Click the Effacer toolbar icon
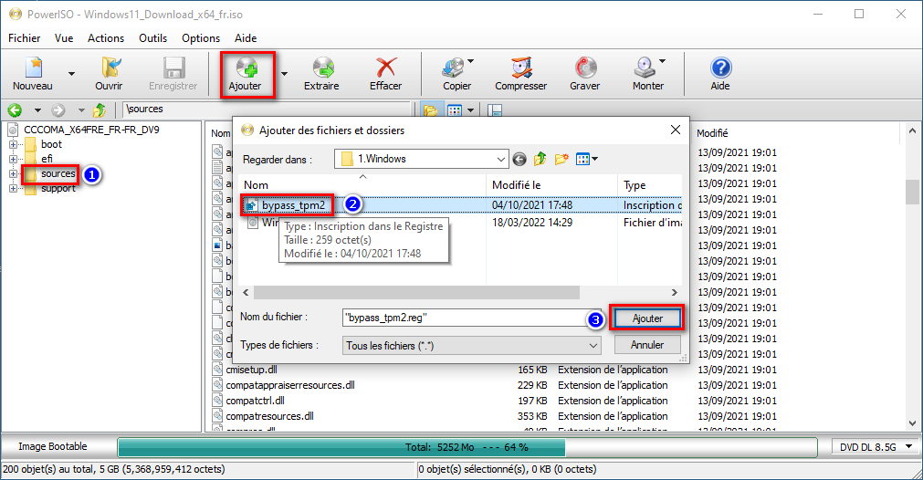Viewport: 923px width, 480px height. point(385,68)
